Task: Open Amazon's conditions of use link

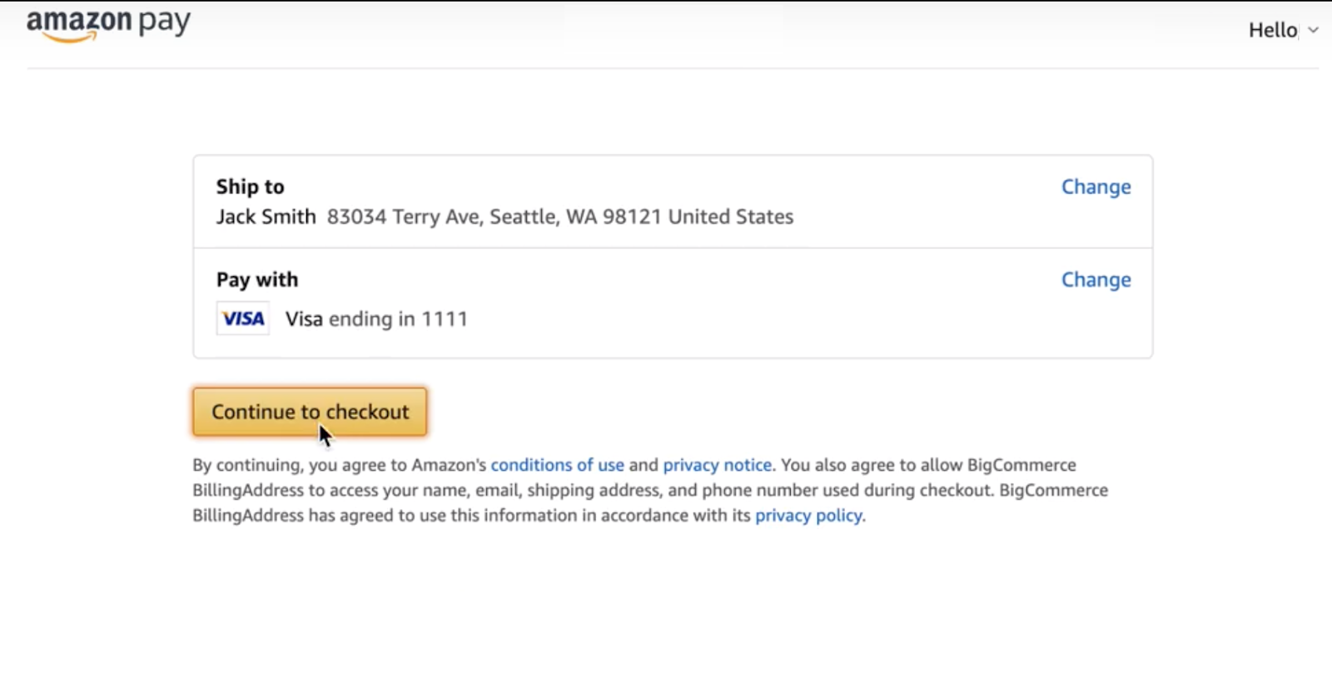Action: 557,465
